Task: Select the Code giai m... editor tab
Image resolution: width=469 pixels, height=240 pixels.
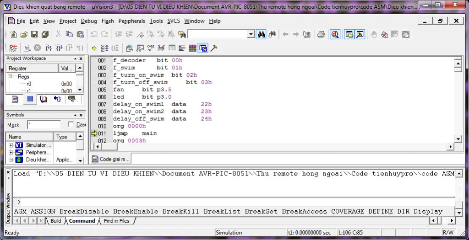Action: tap(111, 159)
